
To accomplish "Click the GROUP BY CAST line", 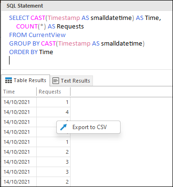I will (77, 43).
